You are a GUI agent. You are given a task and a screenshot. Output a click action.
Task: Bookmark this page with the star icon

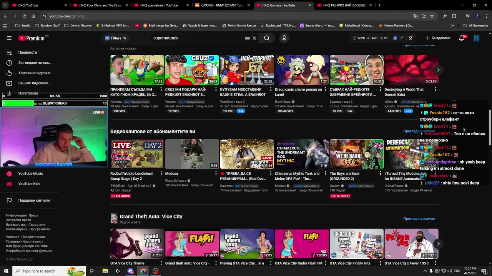(x=432, y=16)
